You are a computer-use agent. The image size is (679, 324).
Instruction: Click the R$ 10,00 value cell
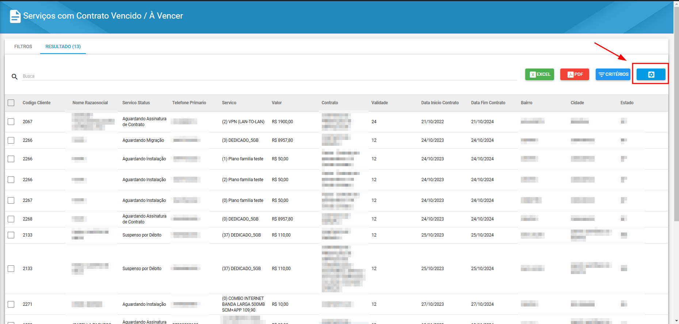pos(280,304)
